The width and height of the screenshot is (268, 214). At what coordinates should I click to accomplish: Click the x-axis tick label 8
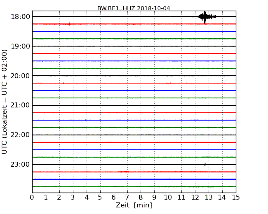[141, 197]
